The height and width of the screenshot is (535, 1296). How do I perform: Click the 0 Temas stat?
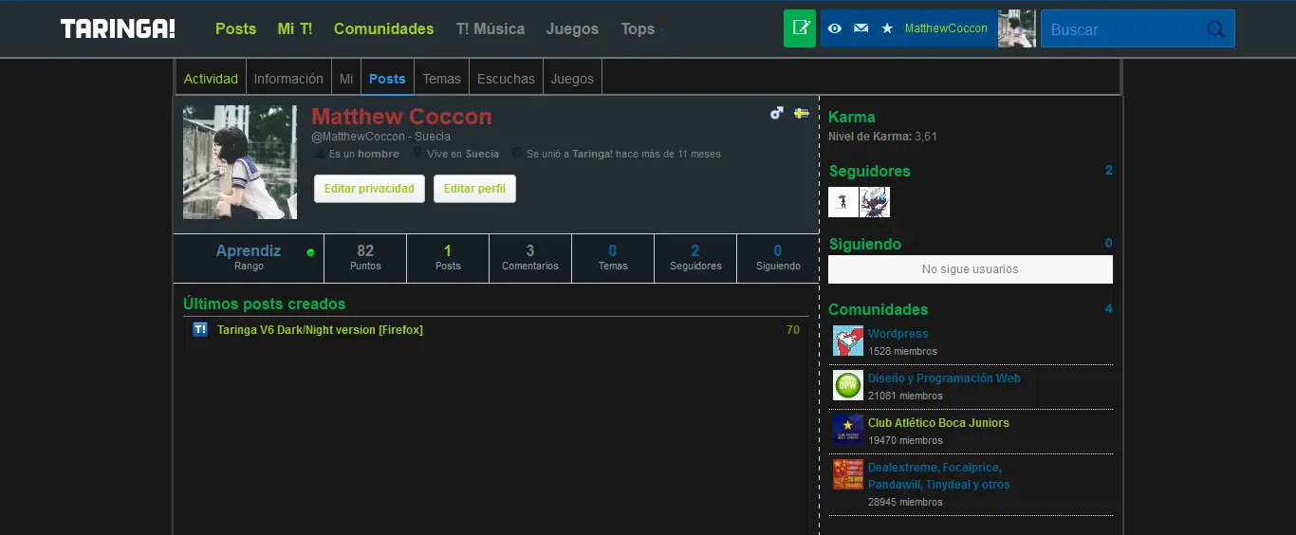613,258
